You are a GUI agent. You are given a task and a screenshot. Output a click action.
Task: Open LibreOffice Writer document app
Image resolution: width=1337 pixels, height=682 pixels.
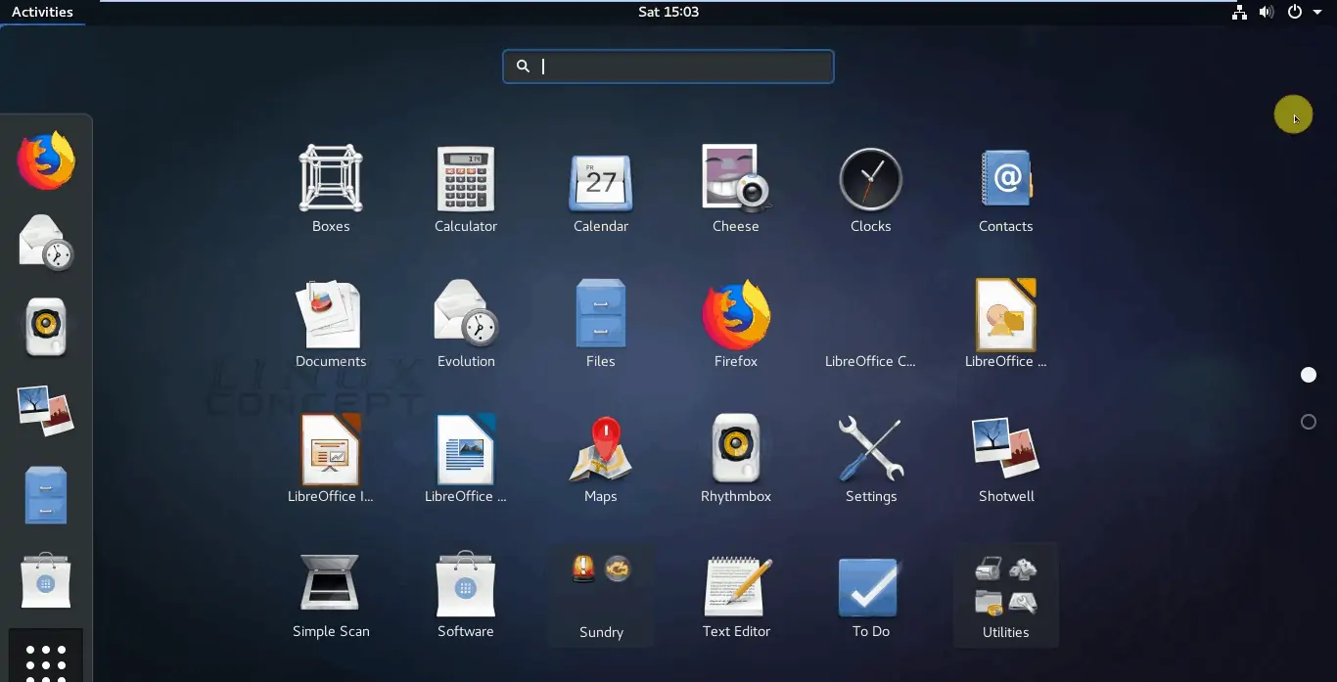[x=466, y=459]
